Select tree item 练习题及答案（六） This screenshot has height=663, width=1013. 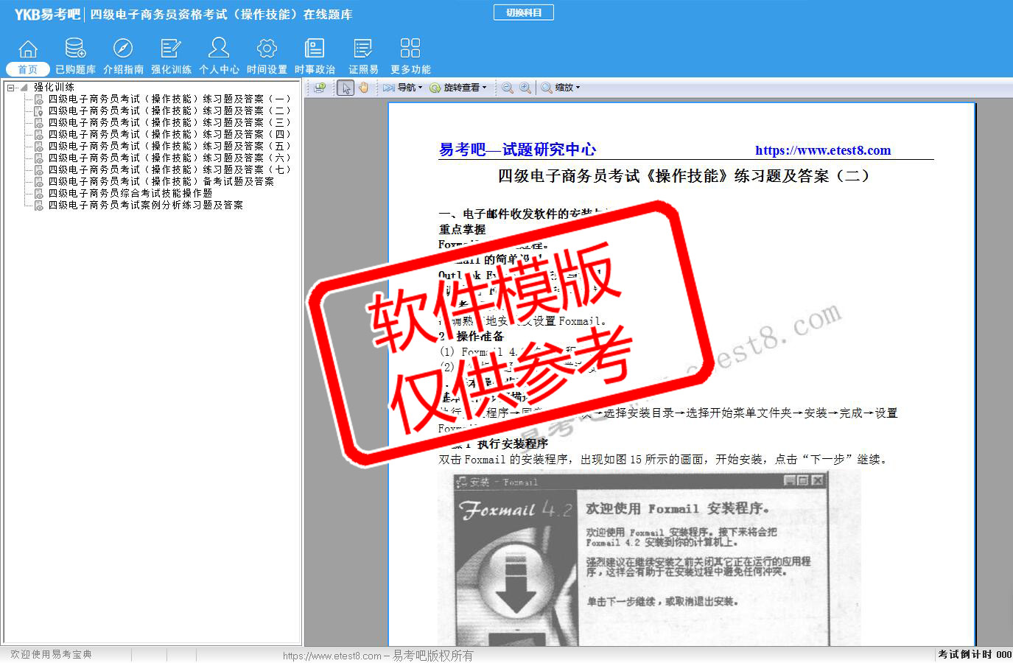click(x=169, y=158)
